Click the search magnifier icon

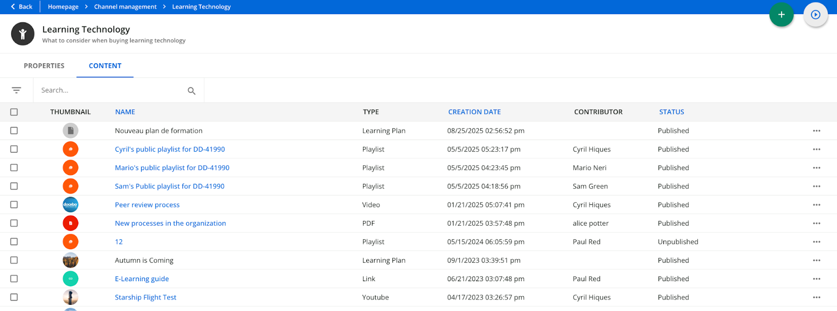191,91
